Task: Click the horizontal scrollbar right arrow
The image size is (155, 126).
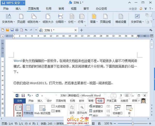Action: pos(148,119)
